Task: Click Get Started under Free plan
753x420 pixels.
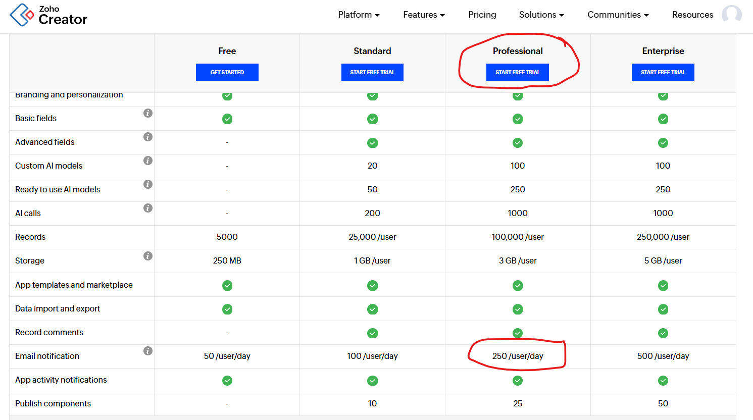Action: click(227, 72)
